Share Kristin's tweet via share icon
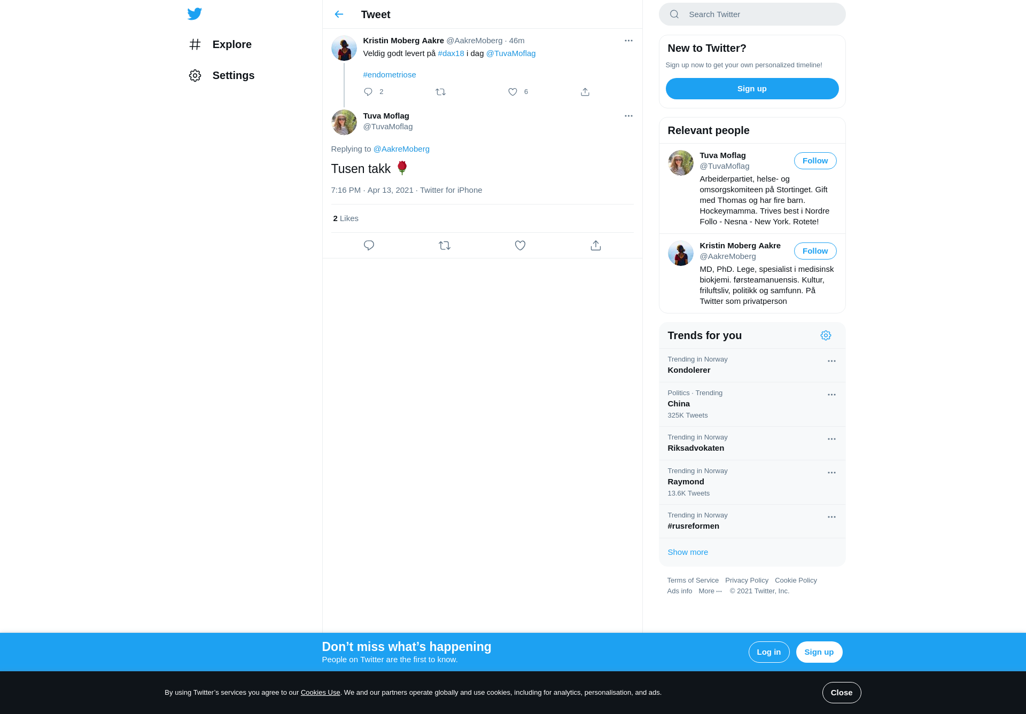This screenshot has width=1026, height=714. click(585, 92)
